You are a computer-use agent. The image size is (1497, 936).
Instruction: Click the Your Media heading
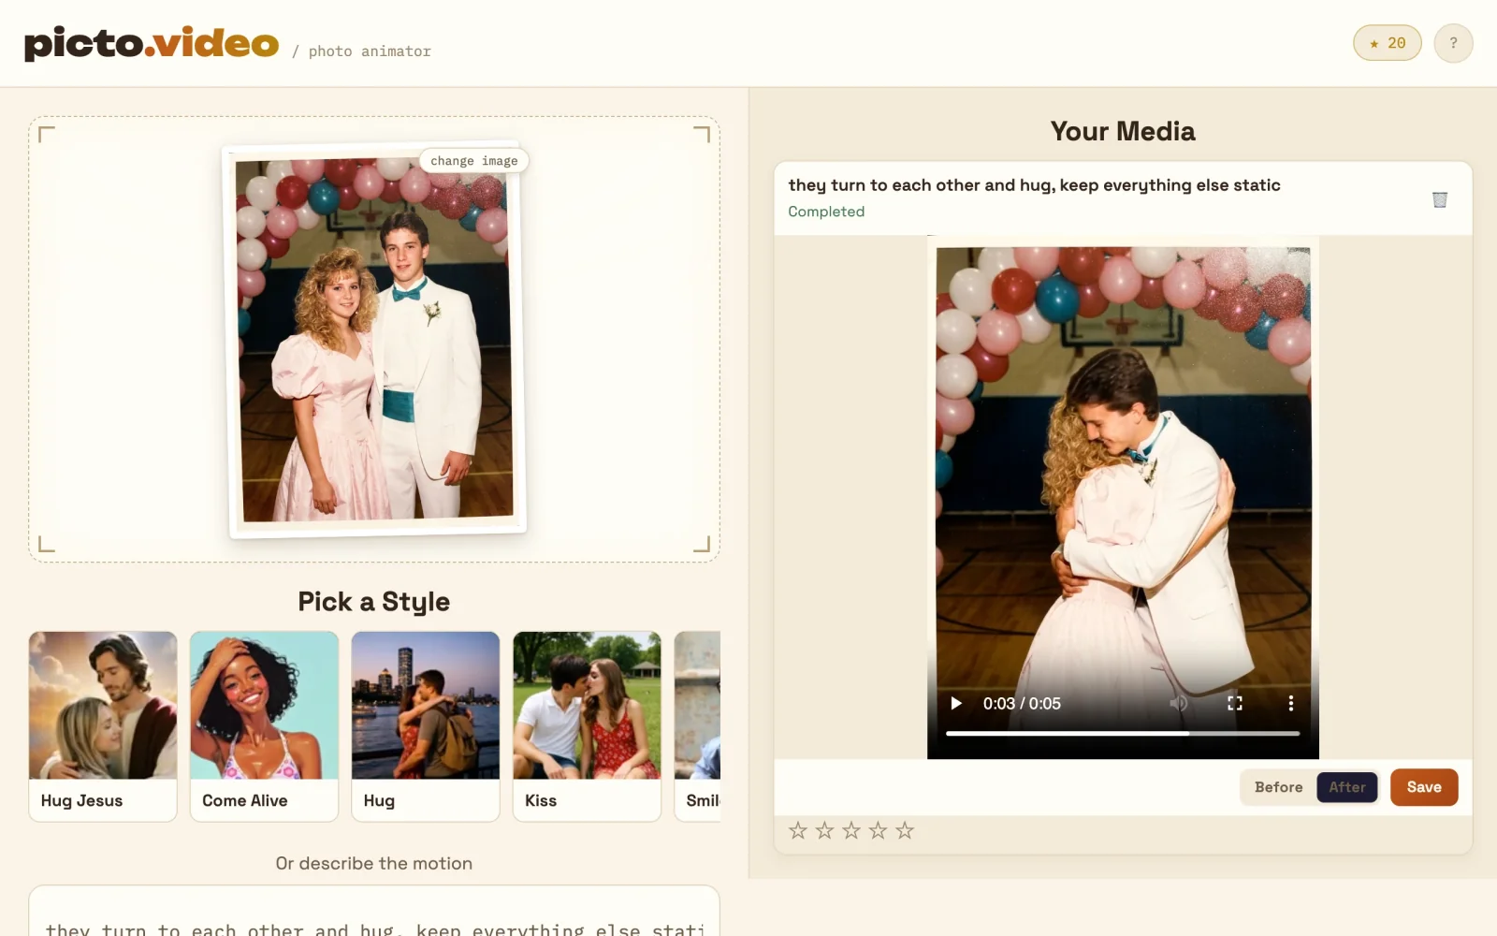pos(1123,131)
